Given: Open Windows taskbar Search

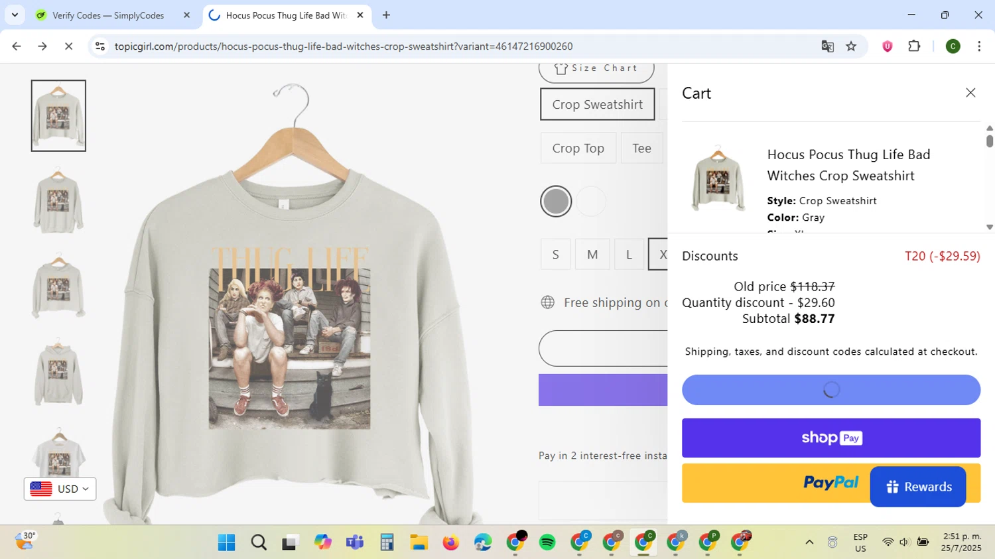Looking at the screenshot, I should pos(259,542).
